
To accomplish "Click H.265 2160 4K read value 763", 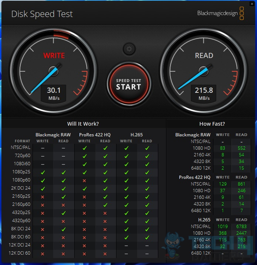I will [x=241, y=239].
